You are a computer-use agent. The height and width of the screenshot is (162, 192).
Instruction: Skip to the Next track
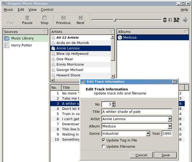pos(81,18)
